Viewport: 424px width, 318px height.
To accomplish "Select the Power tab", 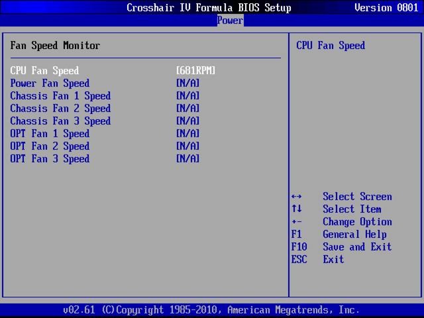I will pyautogui.click(x=230, y=21).
